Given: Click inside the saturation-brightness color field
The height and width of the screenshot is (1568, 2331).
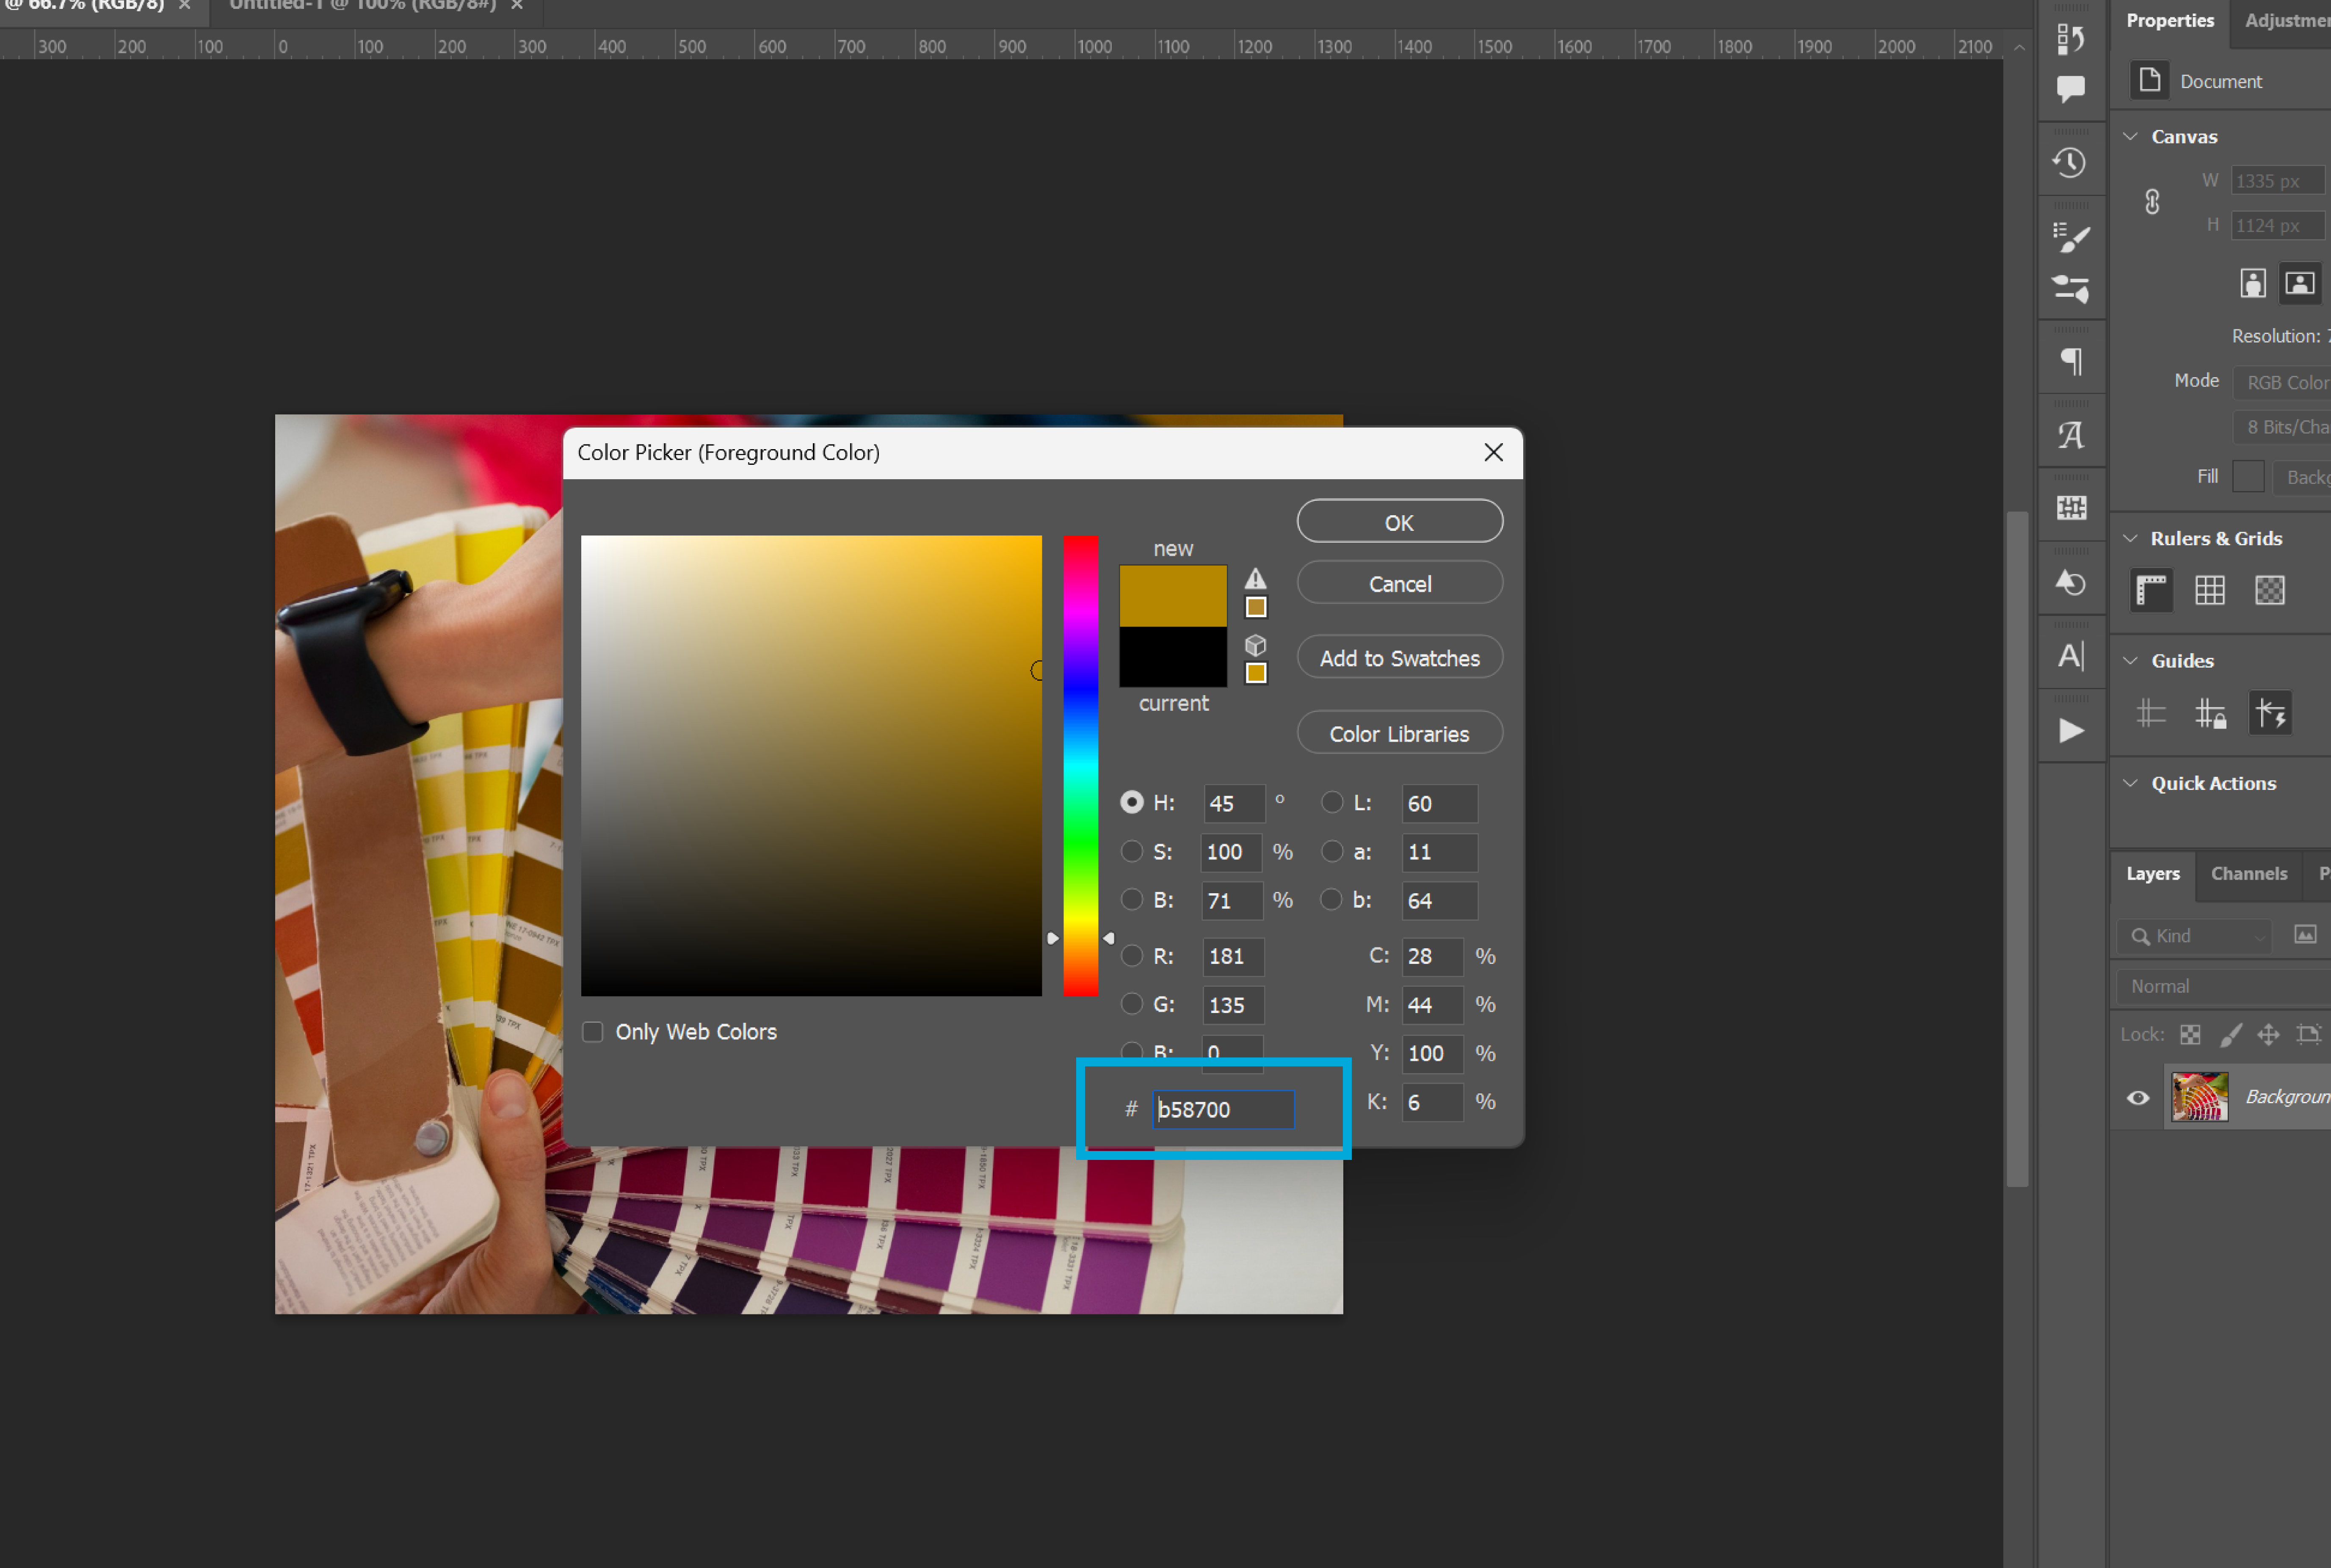Looking at the screenshot, I should 811,765.
